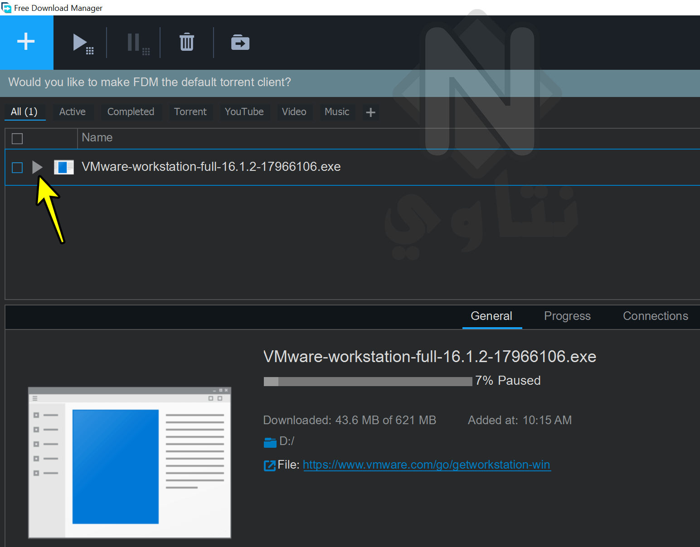Click the 7% download progress bar
The image size is (700, 547).
(368, 381)
